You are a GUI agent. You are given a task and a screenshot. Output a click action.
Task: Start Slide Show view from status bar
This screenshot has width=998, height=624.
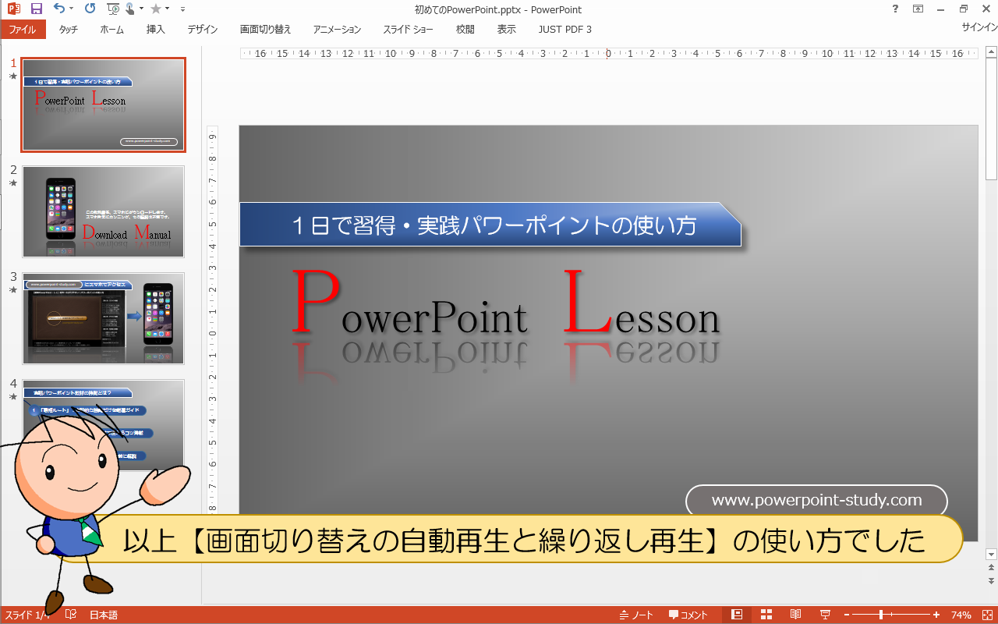[x=825, y=615]
